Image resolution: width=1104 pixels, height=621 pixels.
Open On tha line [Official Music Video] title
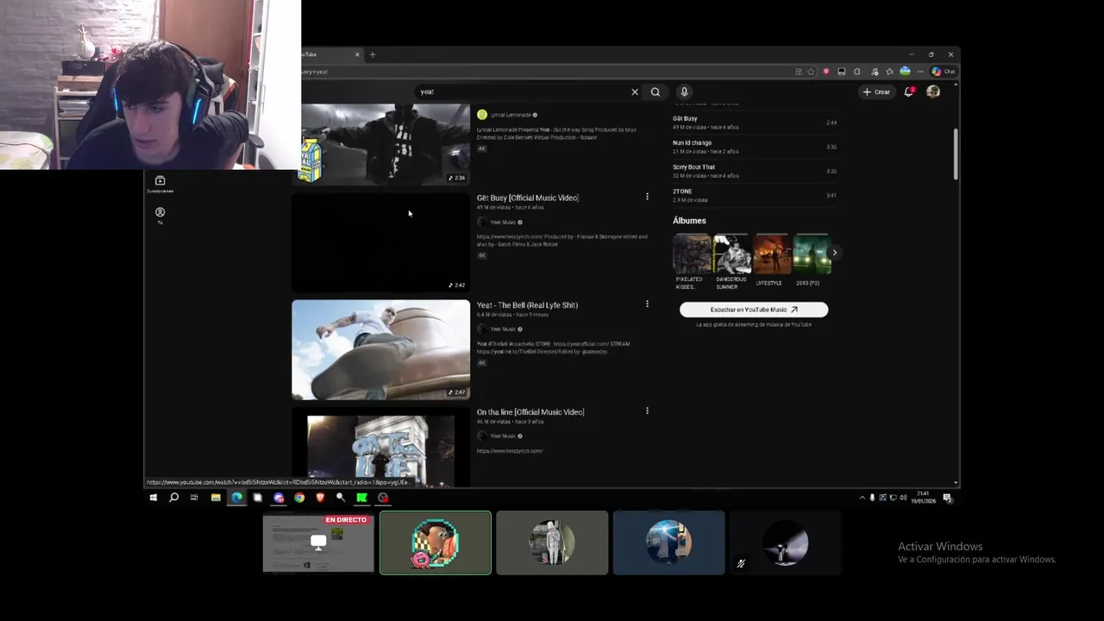[x=530, y=411]
